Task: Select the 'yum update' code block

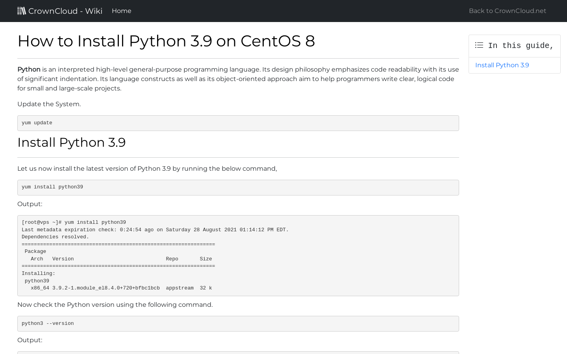Action: pyautogui.click(x=238, y=123)
